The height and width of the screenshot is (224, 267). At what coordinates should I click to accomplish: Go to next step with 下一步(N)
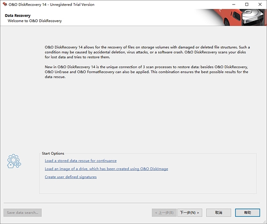click(x=190, y=212)
